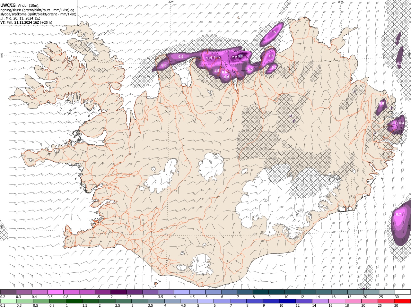Click top legend swatch between 1.5 and 2
The width and height of the screenshot is (411, 308).
102,292
